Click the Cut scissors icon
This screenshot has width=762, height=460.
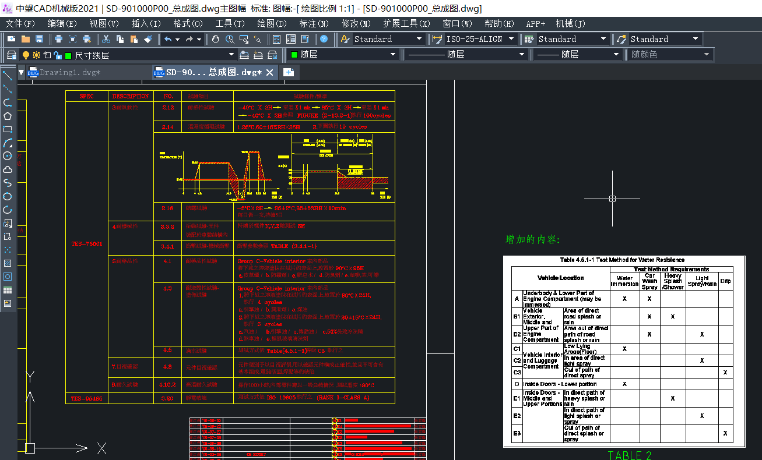106,39
